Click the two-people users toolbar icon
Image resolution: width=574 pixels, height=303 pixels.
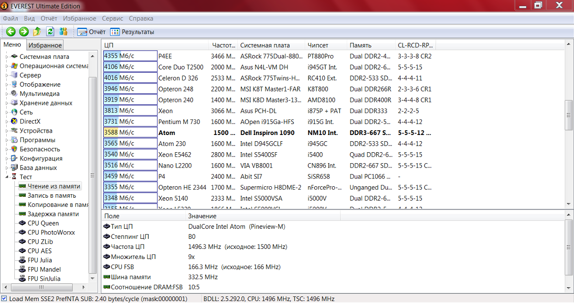(x=63, y=32)
